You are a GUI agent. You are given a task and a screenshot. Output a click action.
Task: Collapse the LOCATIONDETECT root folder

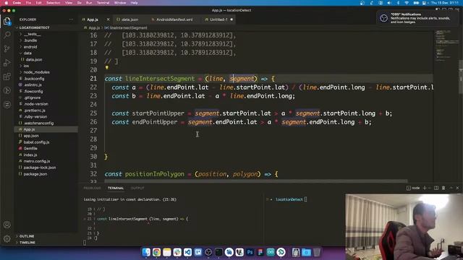pos(34,27)
